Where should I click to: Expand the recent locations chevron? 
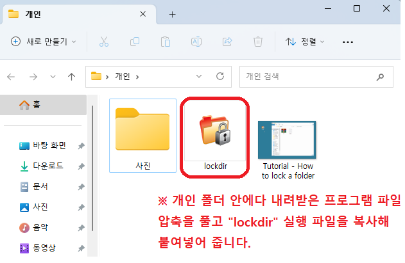pyautogui.click(x=53, y=77)
